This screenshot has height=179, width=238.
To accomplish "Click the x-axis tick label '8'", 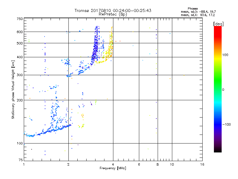I will point(158,164).
